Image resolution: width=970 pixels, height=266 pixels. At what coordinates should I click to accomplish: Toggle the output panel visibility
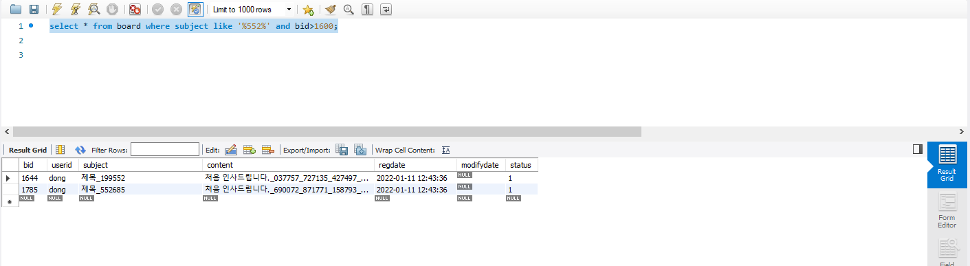(917, 149)
